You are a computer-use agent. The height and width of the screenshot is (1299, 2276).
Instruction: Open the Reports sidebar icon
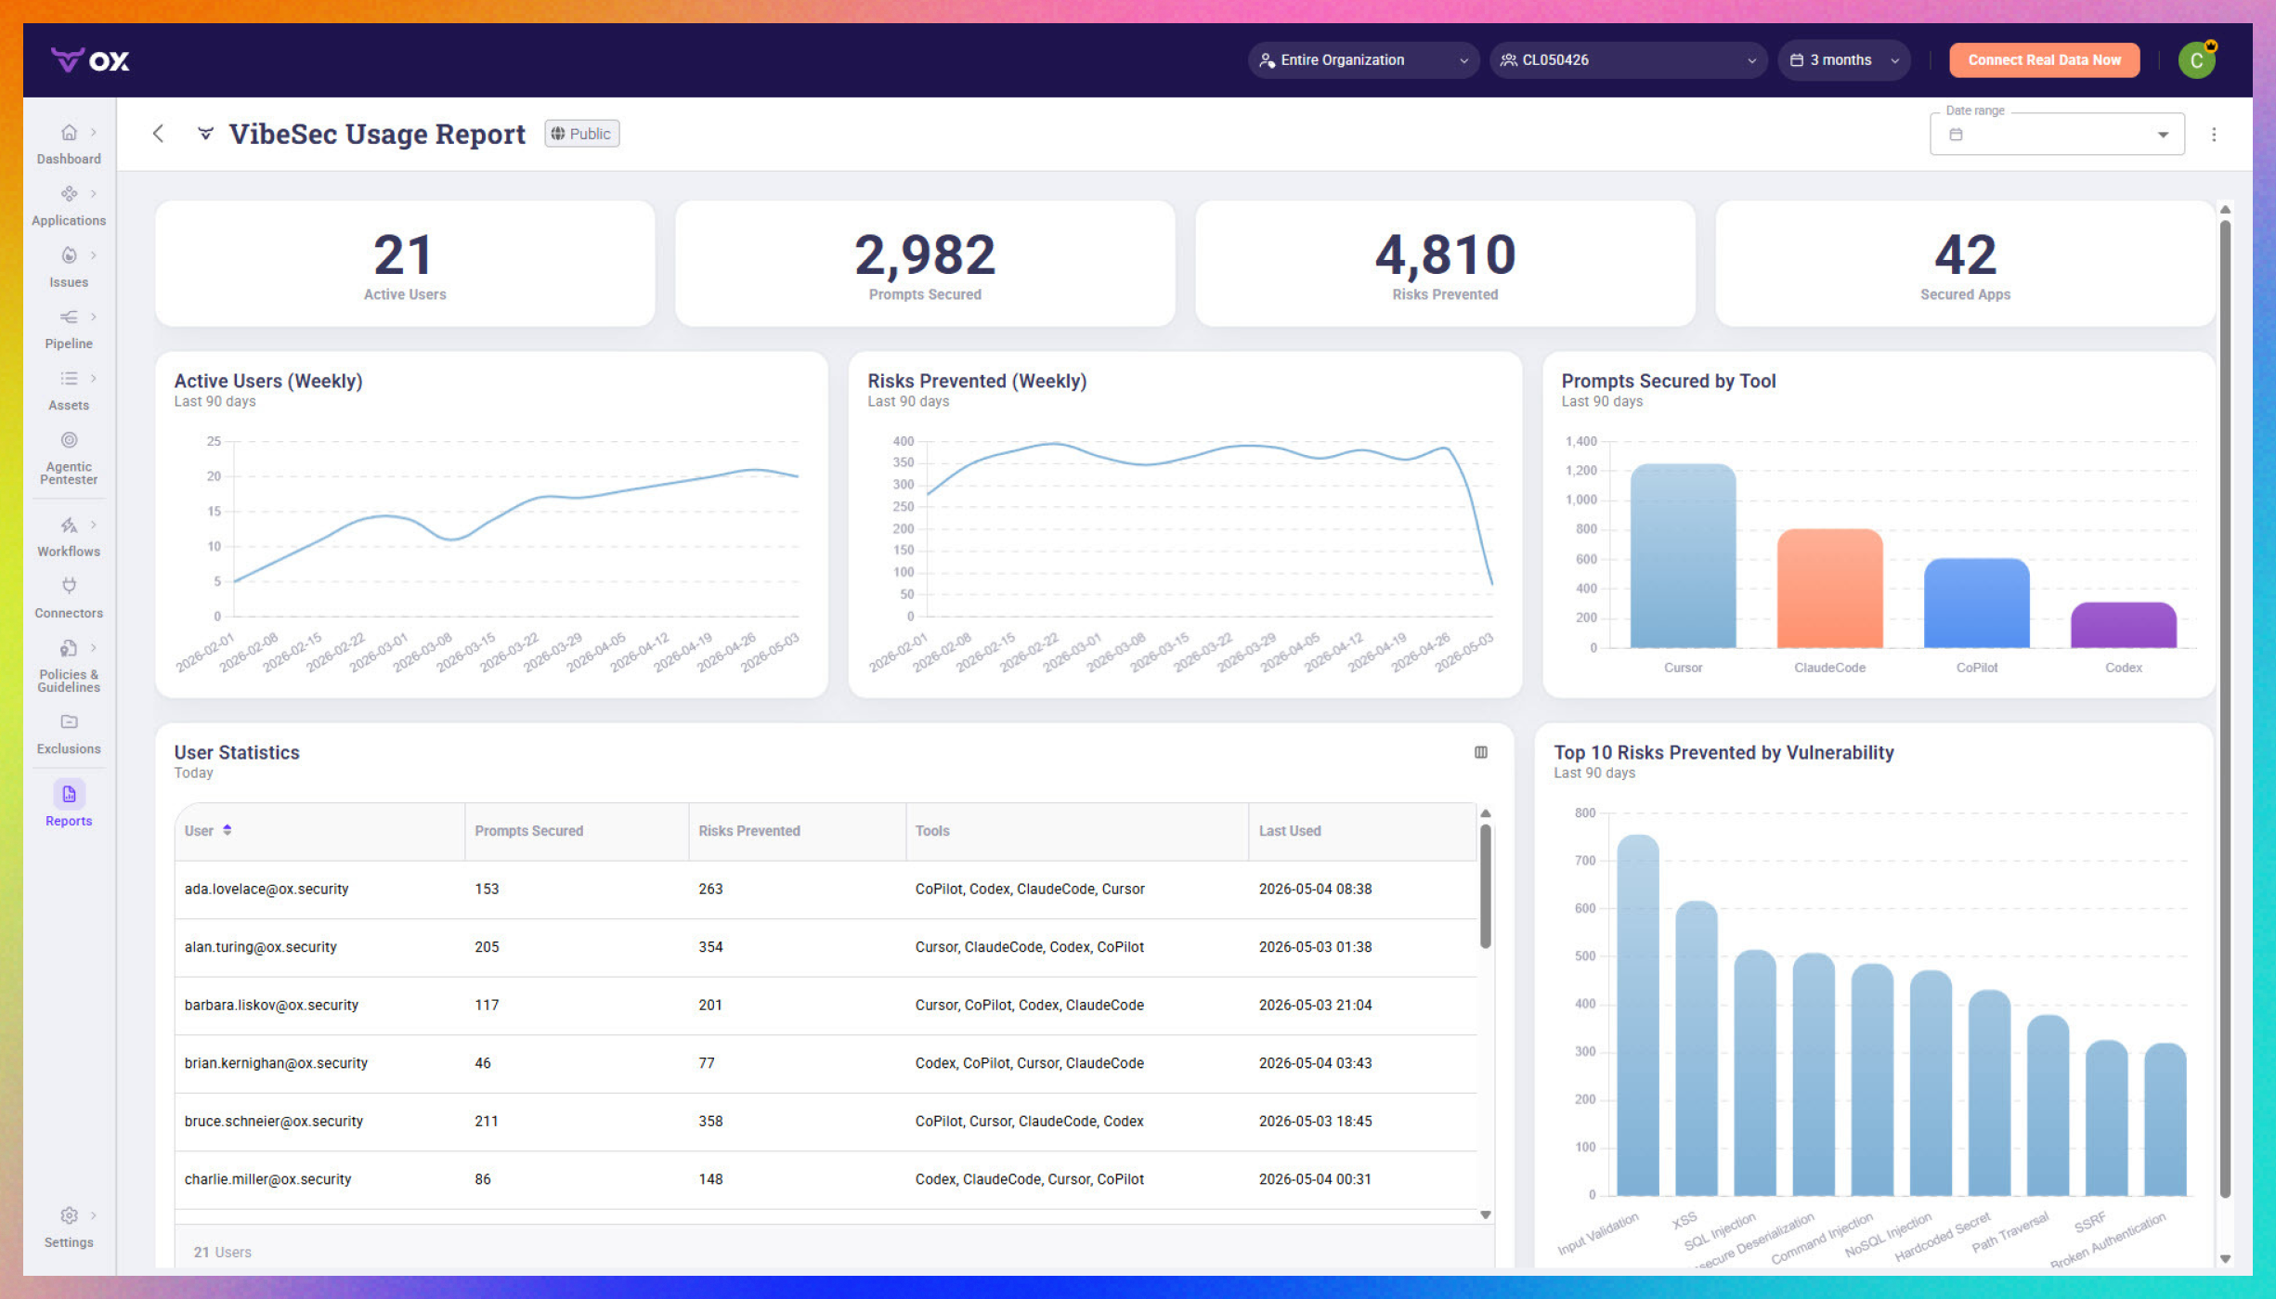click(x=69, y=795)
